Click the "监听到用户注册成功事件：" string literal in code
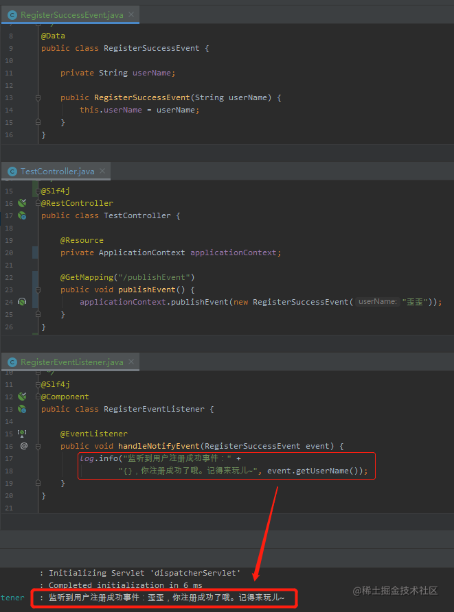Image resolution: width=454 pixels, height=612 pixels. (177, 458)
